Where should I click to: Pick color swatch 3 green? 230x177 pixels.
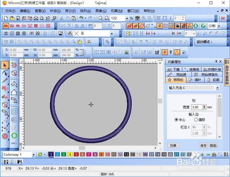pos(64,154)
